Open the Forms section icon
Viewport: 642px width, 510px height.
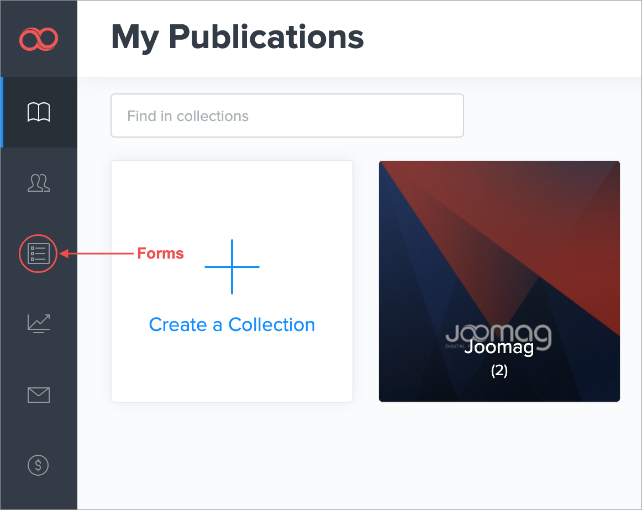[x=39, y=254]
